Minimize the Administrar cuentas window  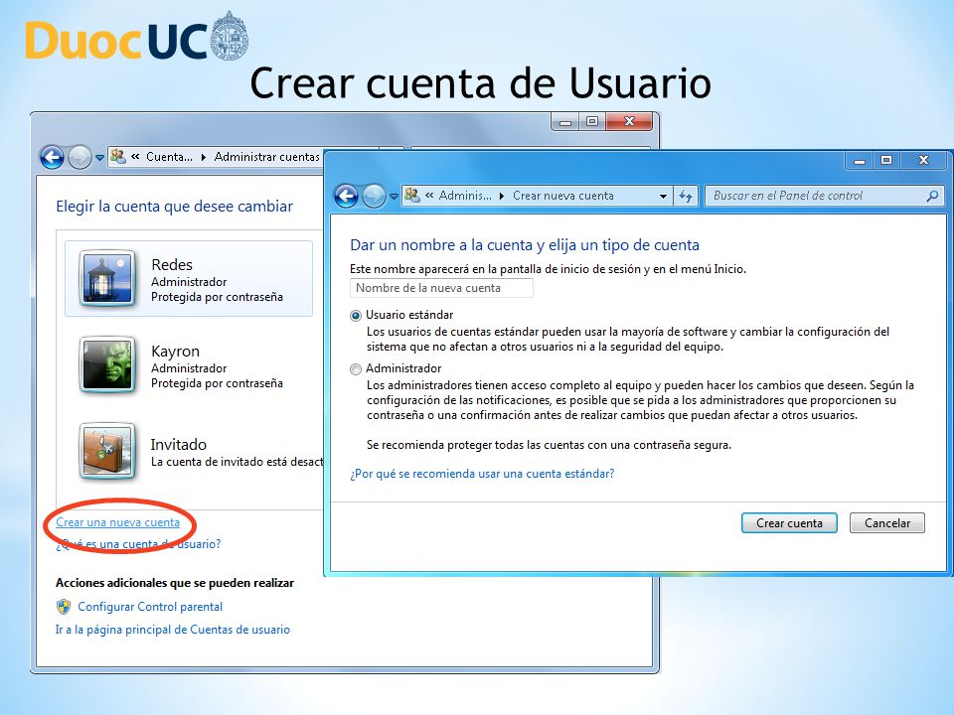(565, 121)
